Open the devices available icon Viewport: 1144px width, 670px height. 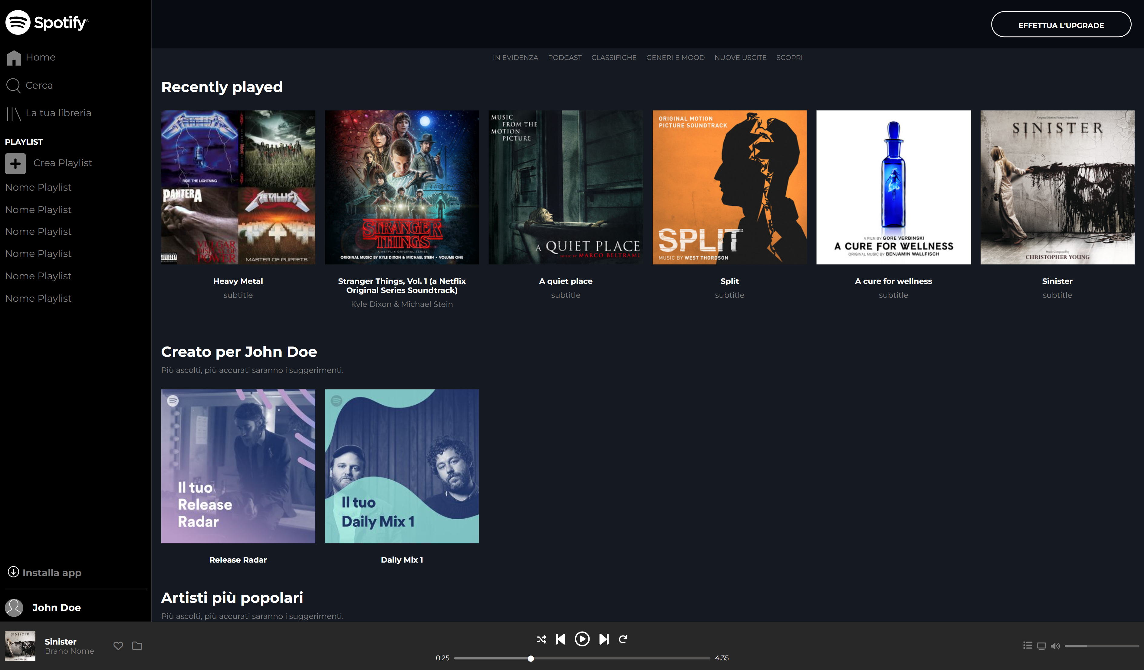click(1041, 646)
